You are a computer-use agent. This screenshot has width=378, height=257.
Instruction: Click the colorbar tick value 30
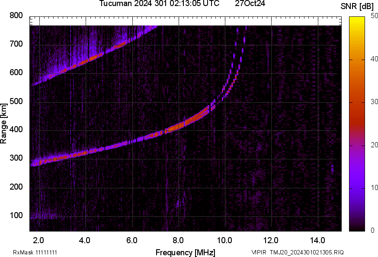pos(374,102)
